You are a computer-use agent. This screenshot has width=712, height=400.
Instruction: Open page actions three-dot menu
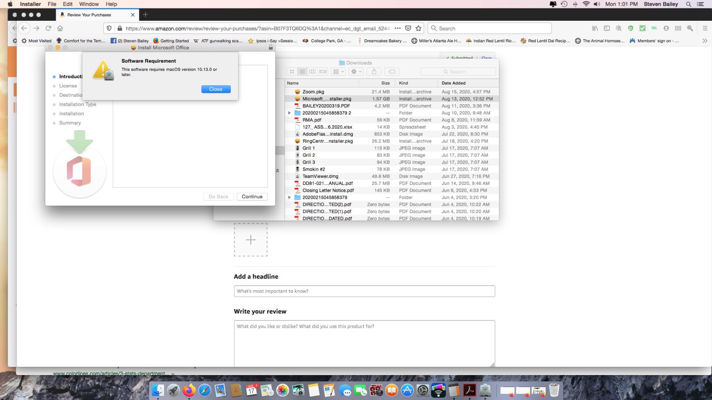[x=397, y=28]
